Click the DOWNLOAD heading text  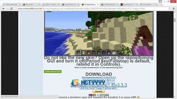[x=99, y=74]
